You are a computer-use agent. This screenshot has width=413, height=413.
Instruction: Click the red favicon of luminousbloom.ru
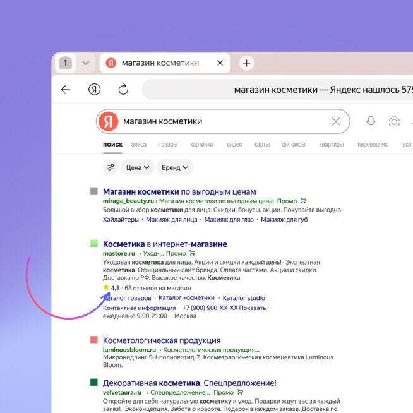(93, 340)
